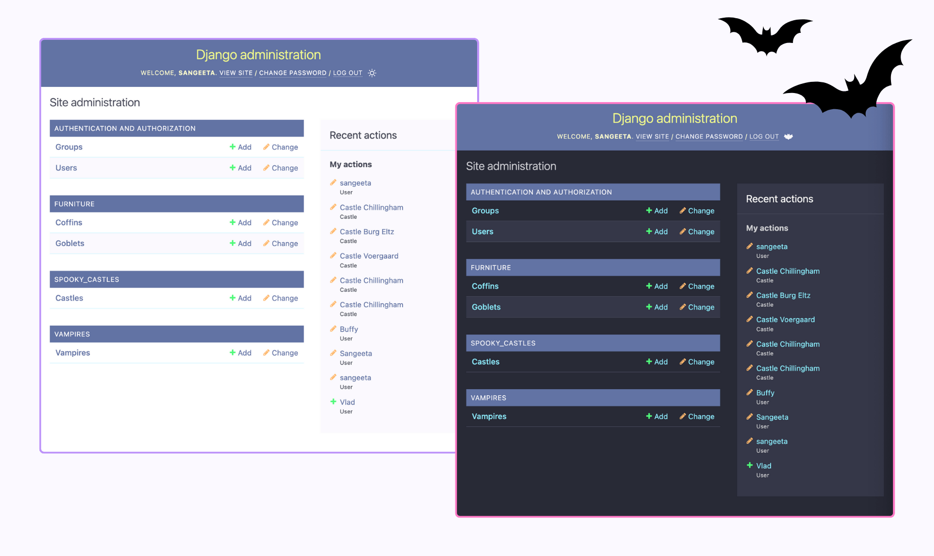Viewport: 934px width, 556px height.
Task: Click the plus icon beside Vampires Add
Action: click(x=232, y=352)
